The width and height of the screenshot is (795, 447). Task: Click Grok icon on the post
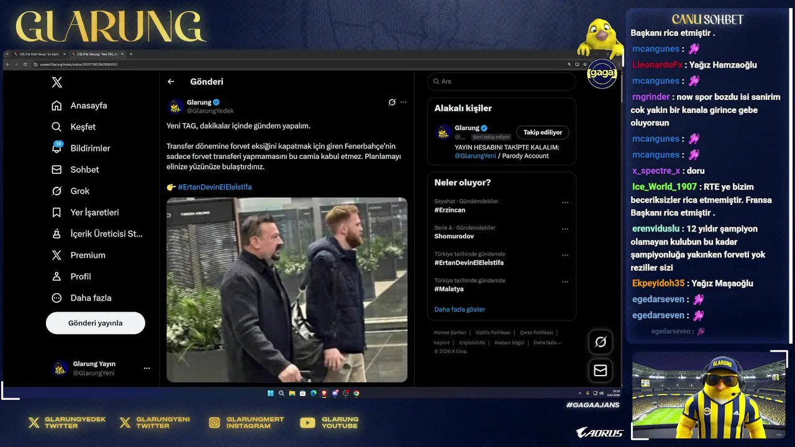(x=392, y=102)
